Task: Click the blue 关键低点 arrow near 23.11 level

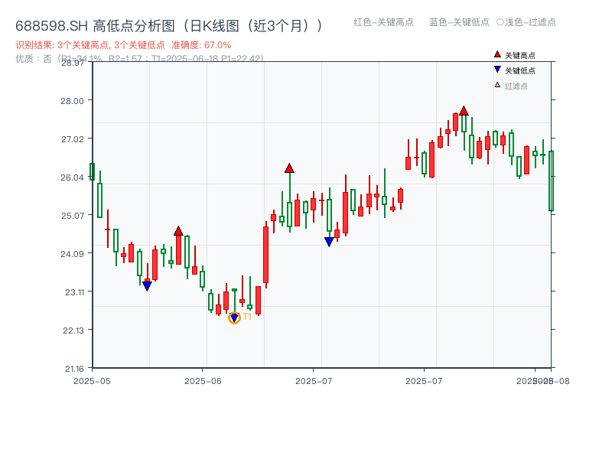Action: pos(147,285)
